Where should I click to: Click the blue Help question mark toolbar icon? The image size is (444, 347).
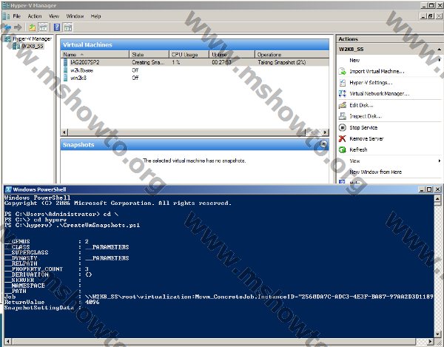[57, 27]
